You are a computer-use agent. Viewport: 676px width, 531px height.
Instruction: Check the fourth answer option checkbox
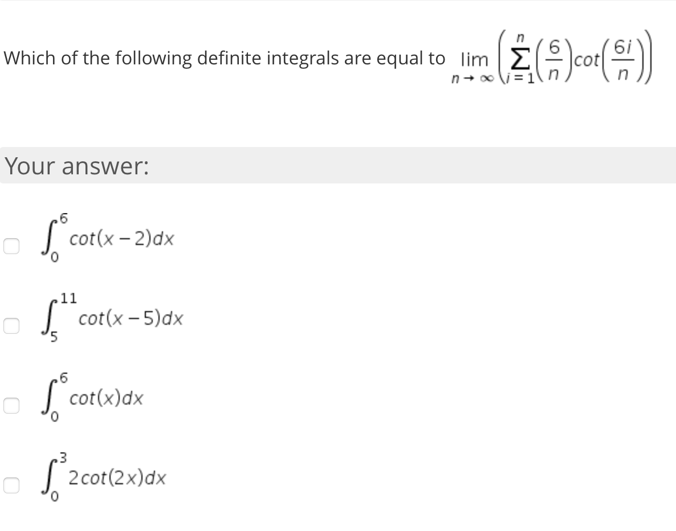[x=11, y=485]
